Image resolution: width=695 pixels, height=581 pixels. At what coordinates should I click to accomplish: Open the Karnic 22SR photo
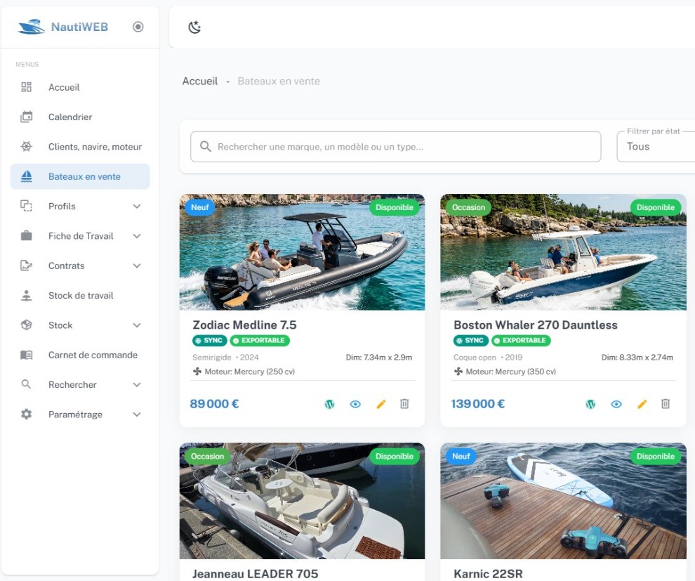coord(563,501)
